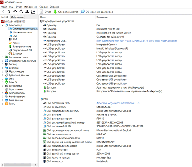
Task: Click Обновления BIOS toolbar button
Action: (x=66, y=12)
